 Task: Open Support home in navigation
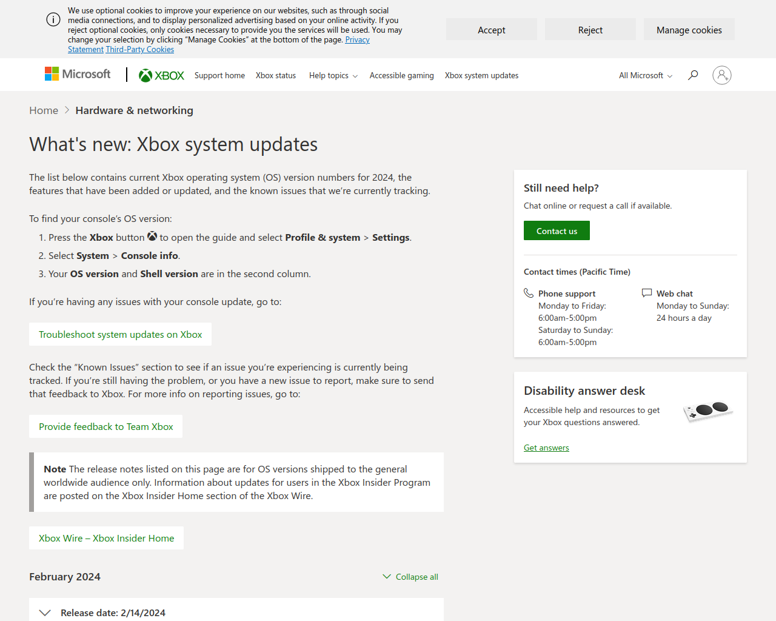[219, 76]
